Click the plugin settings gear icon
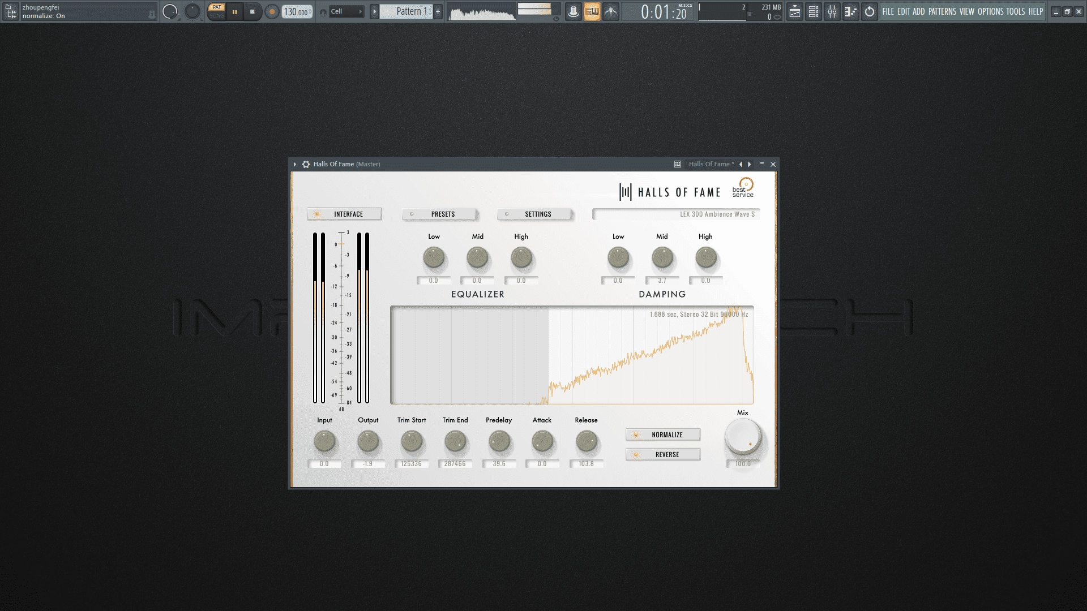Image resolution: width=1087 pixels, height=611 pixels. point(306,164)
